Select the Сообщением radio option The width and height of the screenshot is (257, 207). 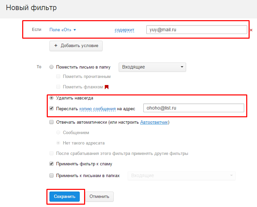pyautogui.click(x=58, y=132)
